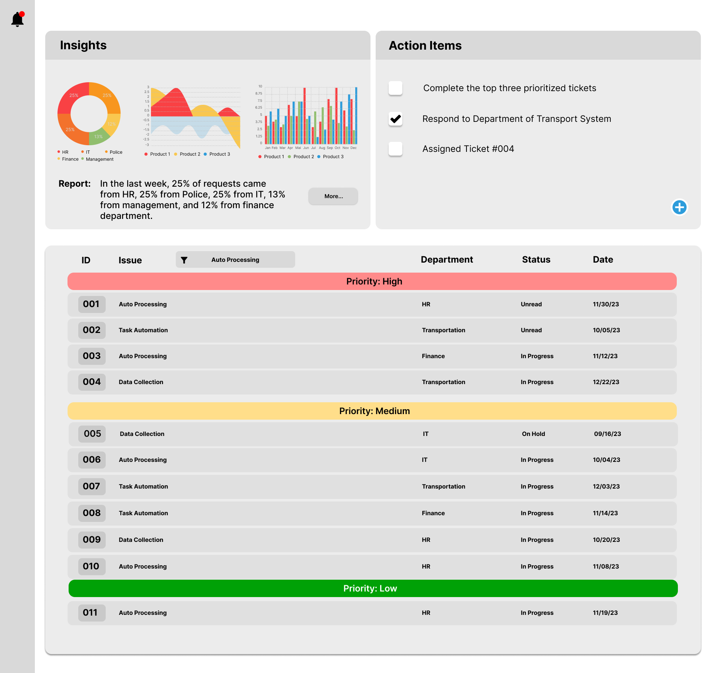Click Finance department in ticket 003 row

tap(433, 356)
